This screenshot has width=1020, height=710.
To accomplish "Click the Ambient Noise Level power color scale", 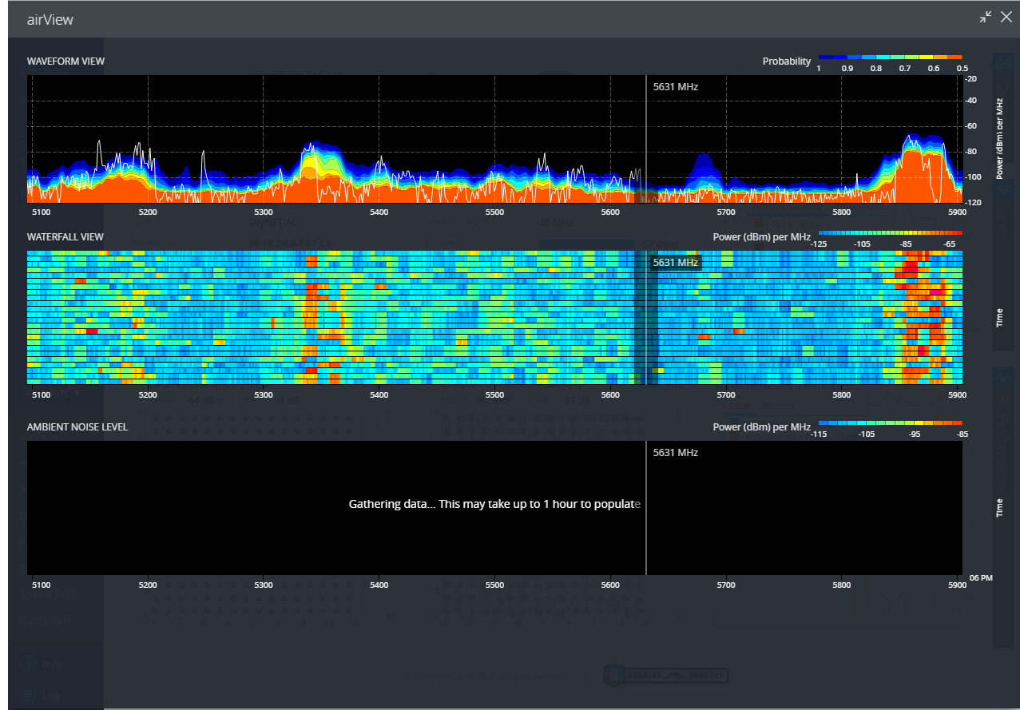I will (x=890, y=422).
